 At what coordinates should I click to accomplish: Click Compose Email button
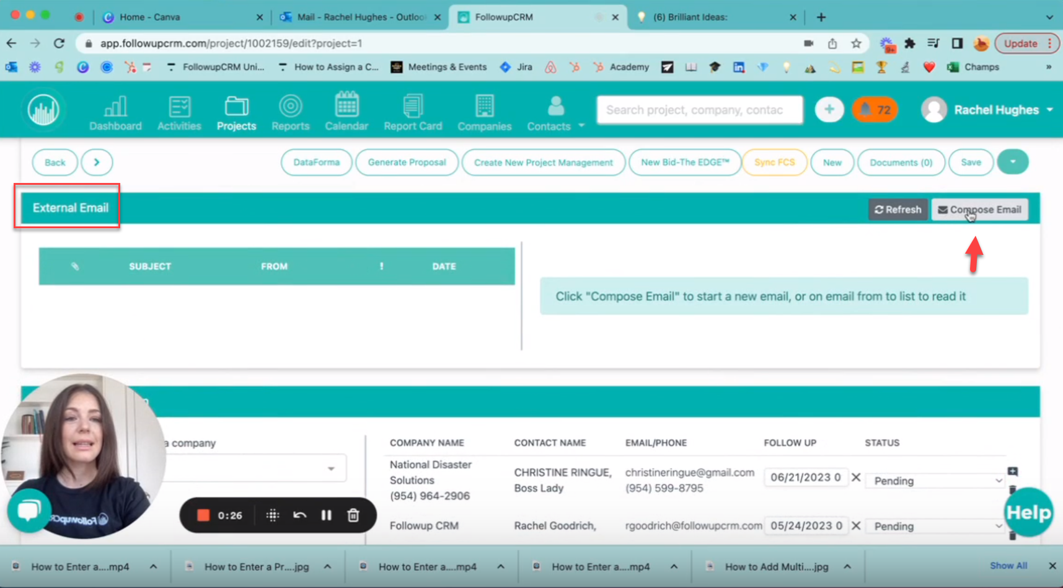coord(979,210)
